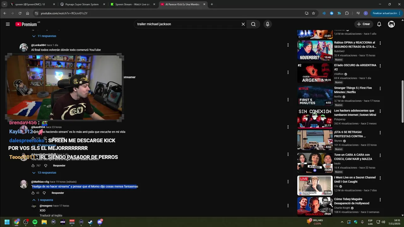Click the URL address bar

pyautogui.click(x=170, y=13)
